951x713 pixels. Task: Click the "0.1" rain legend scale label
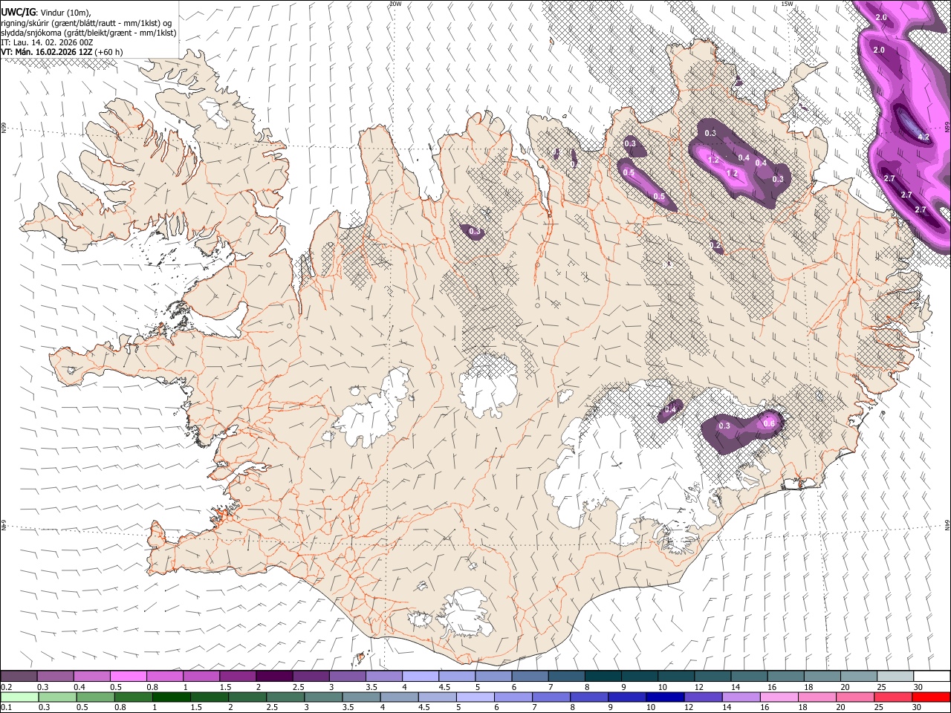(x=5, y=708)
